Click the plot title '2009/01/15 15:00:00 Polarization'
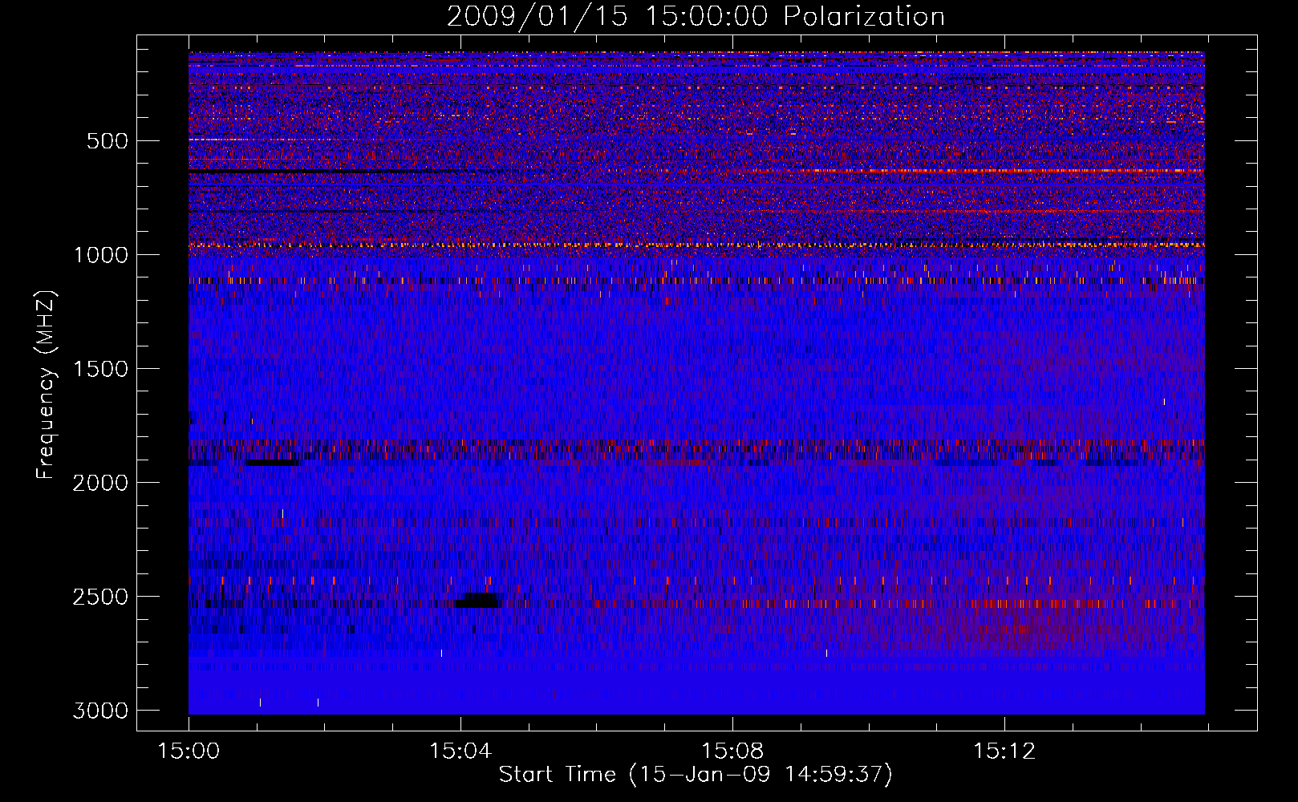 [x=696, y=16]
